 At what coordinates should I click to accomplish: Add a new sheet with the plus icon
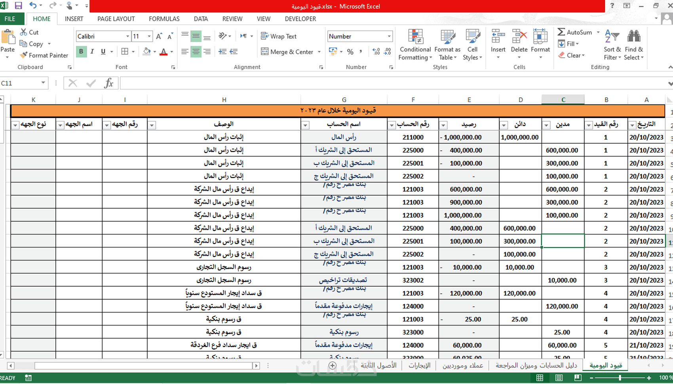pos(333,365)
